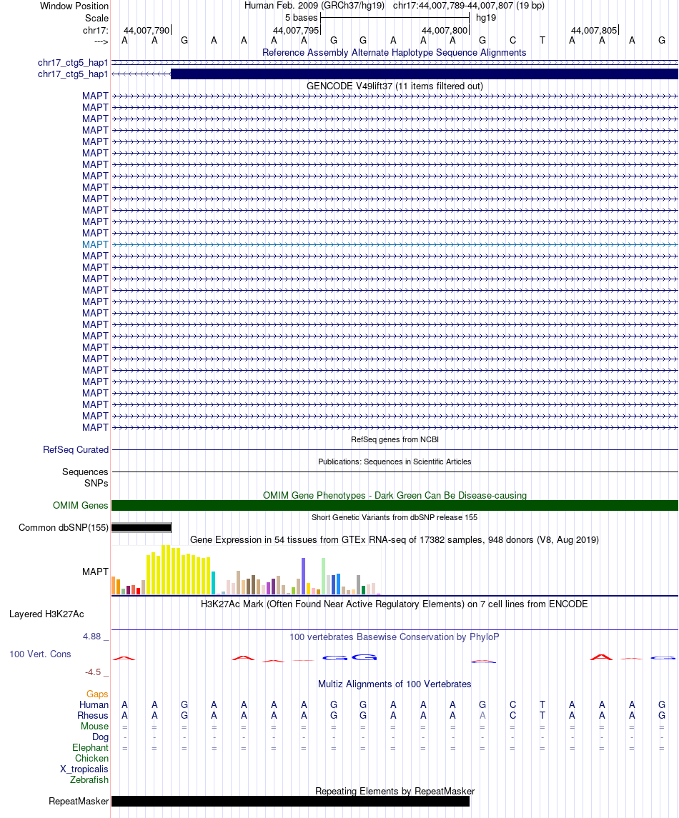Click the RefSeq genes from NCBI title
Screen dimensions: 679x818
(x=395, y=440)
